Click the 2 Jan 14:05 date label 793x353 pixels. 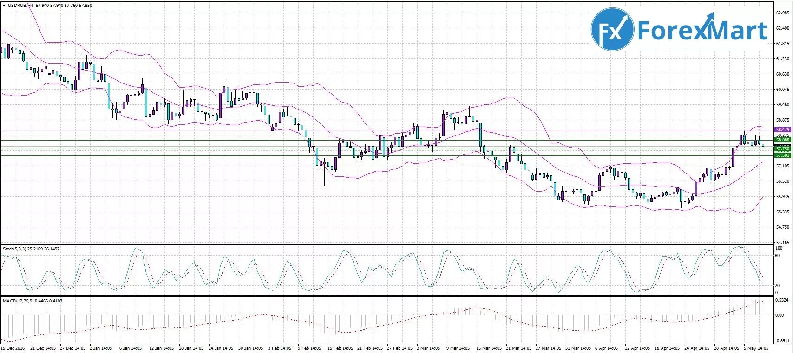101,348
